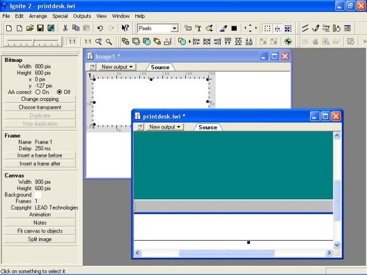Click the Save floppy disk icon
367x275 pixels.
click(x=41, y=27)
